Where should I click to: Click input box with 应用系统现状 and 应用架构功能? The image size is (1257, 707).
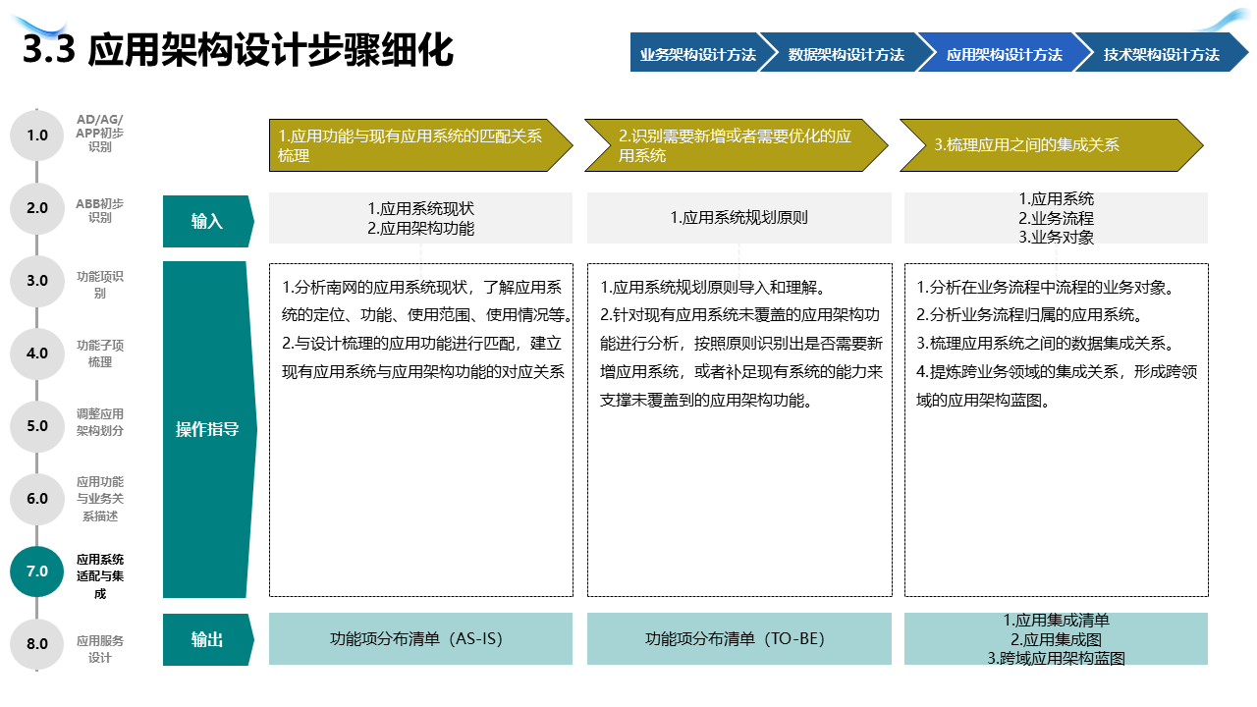click(420, 218)
